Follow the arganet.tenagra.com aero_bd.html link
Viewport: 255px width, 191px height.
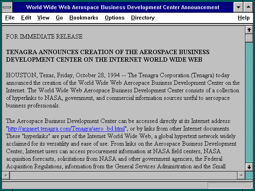[x=66, y=129]
